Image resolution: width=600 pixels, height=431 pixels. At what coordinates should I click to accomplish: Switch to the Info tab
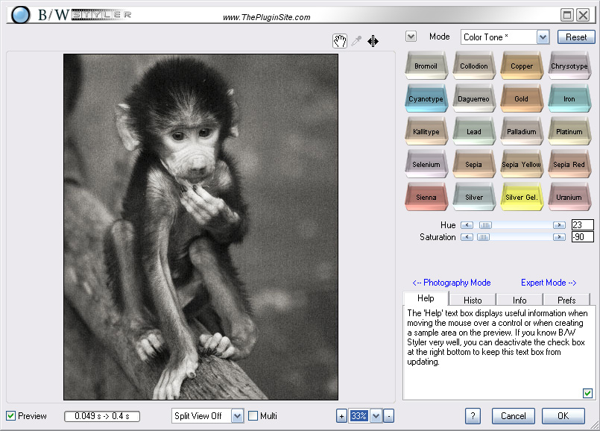pos(520,300)
